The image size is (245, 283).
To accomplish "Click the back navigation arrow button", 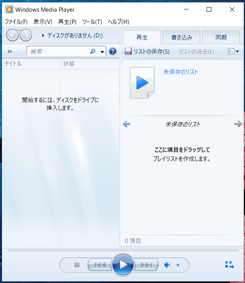I will coord(13,35).
